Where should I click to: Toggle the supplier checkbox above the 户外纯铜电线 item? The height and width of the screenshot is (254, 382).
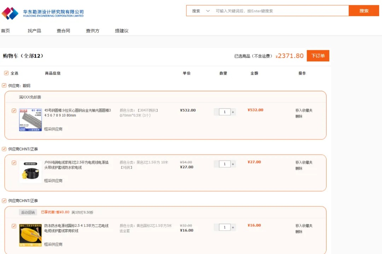tap(4, 149)
